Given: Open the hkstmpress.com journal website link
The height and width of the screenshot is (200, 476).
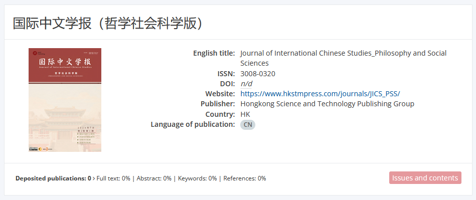Looking at the screenshot, I should click(321, 93).
